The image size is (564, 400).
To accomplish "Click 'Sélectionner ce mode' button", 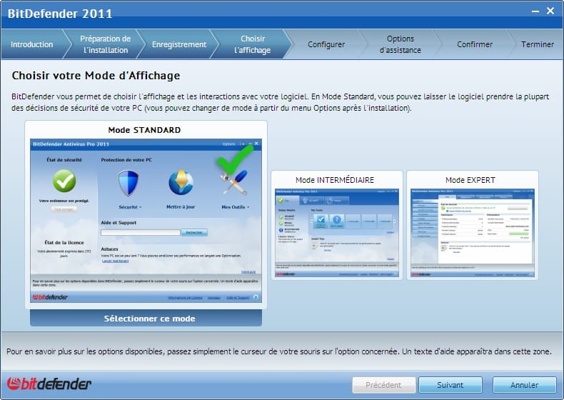I will pos(146,319).
